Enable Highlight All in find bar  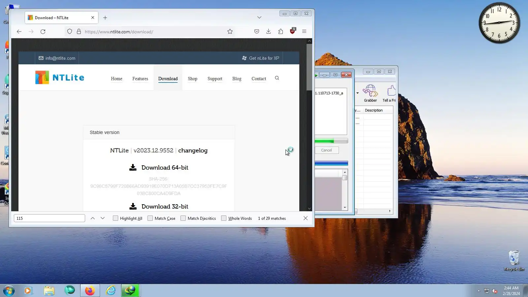pyautogui.click(x=115, y=218)
